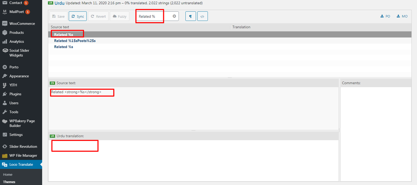417x185 pixels.
Task: Open the Appearance menu item
Action: [x=19, y=76]
